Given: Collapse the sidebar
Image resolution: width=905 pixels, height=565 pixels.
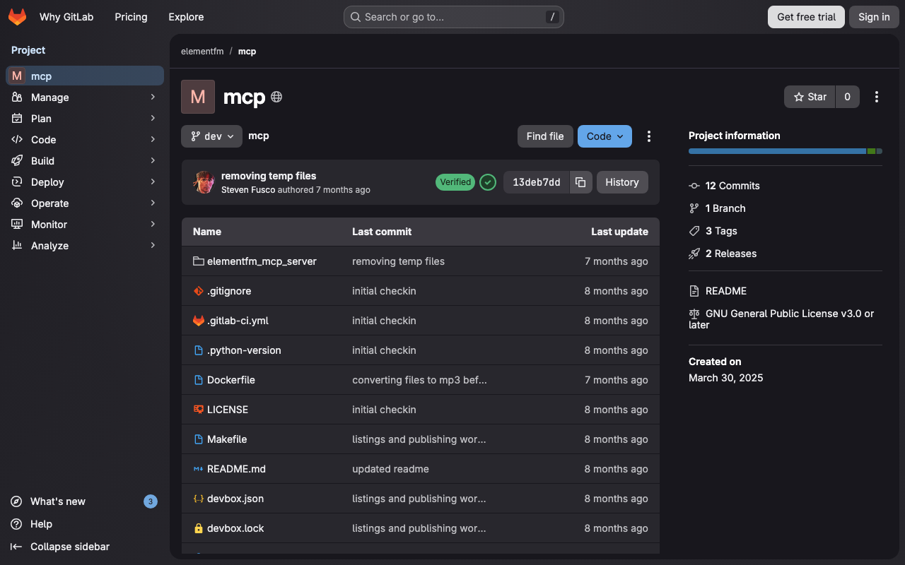Looking at the screenshot, I should 69,547.
